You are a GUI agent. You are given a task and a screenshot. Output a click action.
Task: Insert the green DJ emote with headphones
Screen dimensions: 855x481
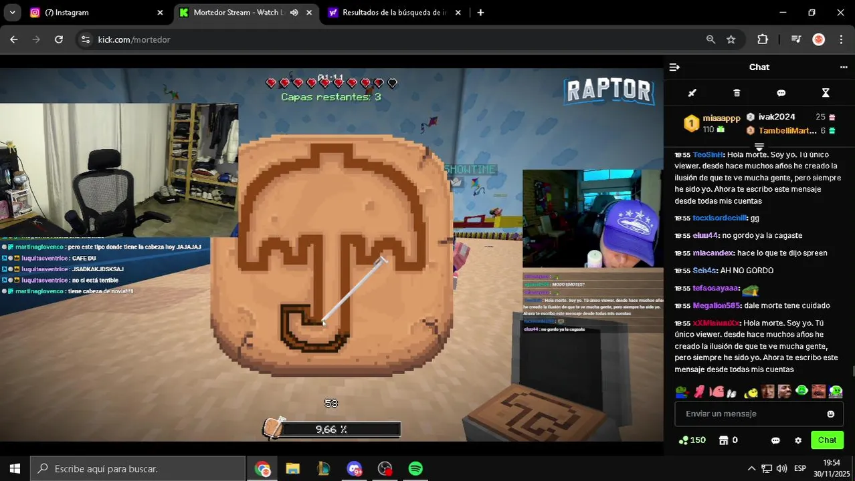click(836, 391)
